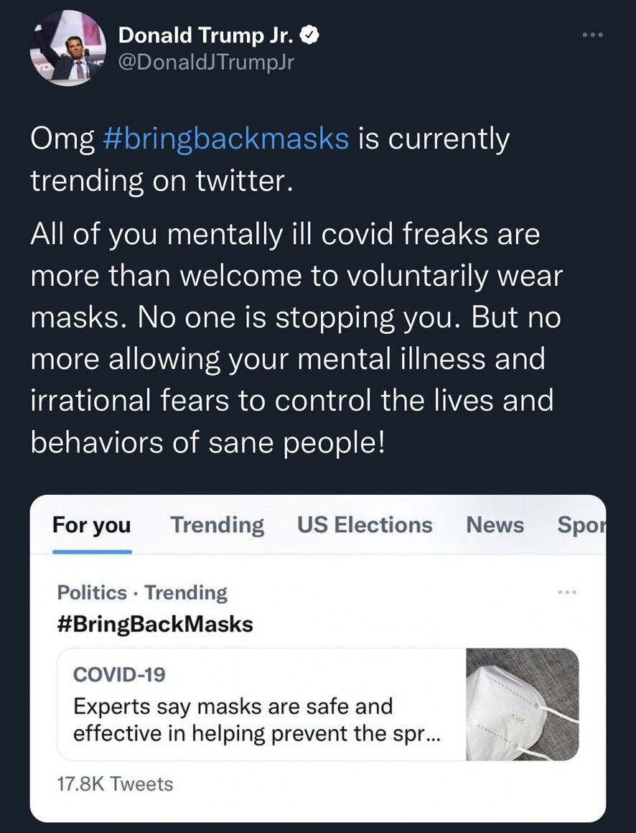
Task: Click the blue underline beneath For you
Action: pos(92,552)
